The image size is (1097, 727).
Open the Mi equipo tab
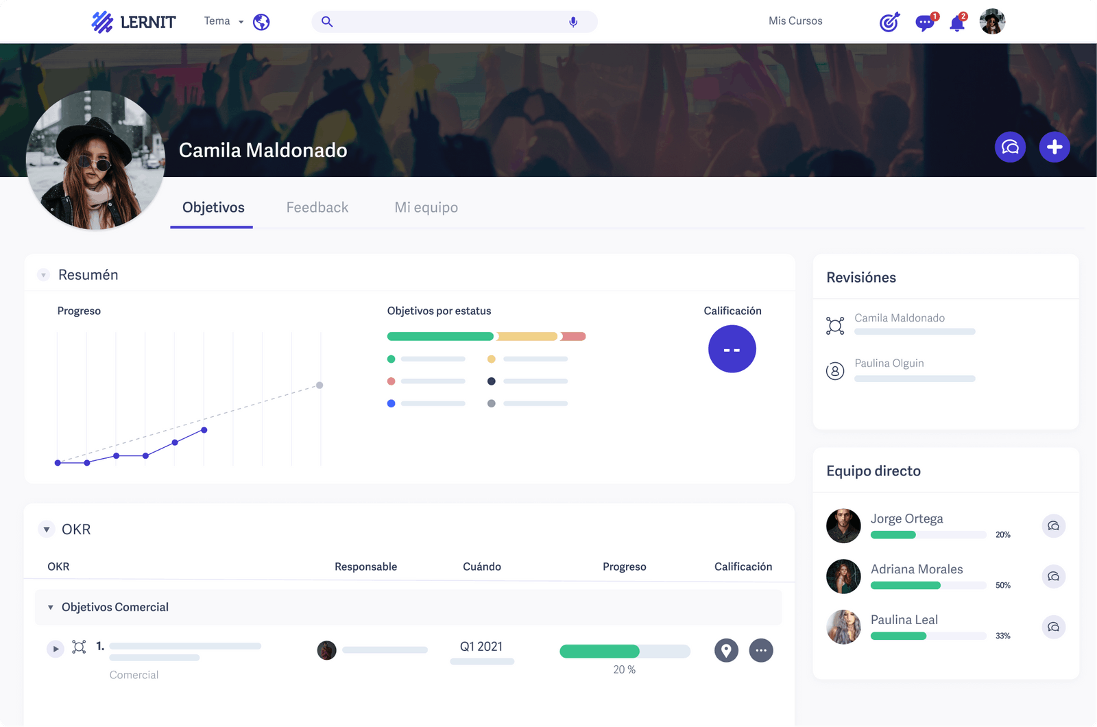(x=426, y=207)
